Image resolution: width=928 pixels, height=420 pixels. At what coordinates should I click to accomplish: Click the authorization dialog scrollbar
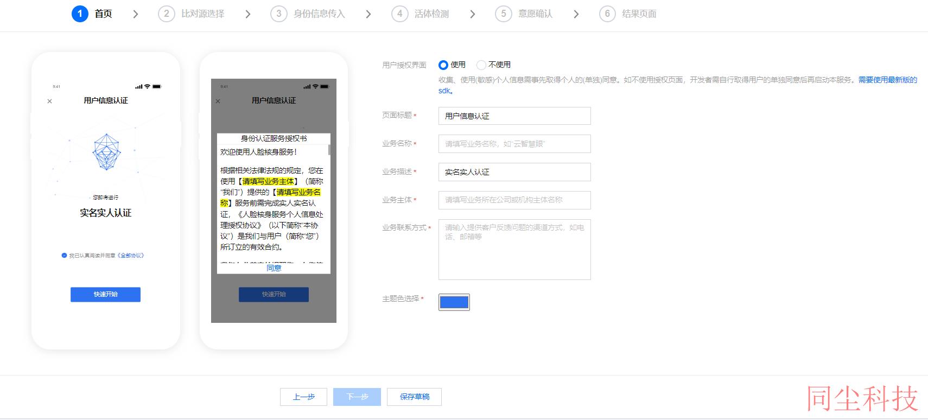[x=329, y=149]
